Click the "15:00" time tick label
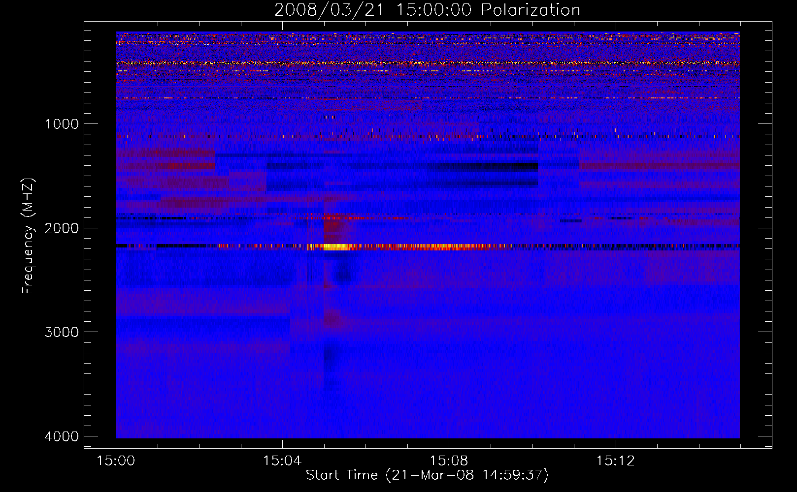The width and height of the screenshot is (797, 492). tap(116, 461)
